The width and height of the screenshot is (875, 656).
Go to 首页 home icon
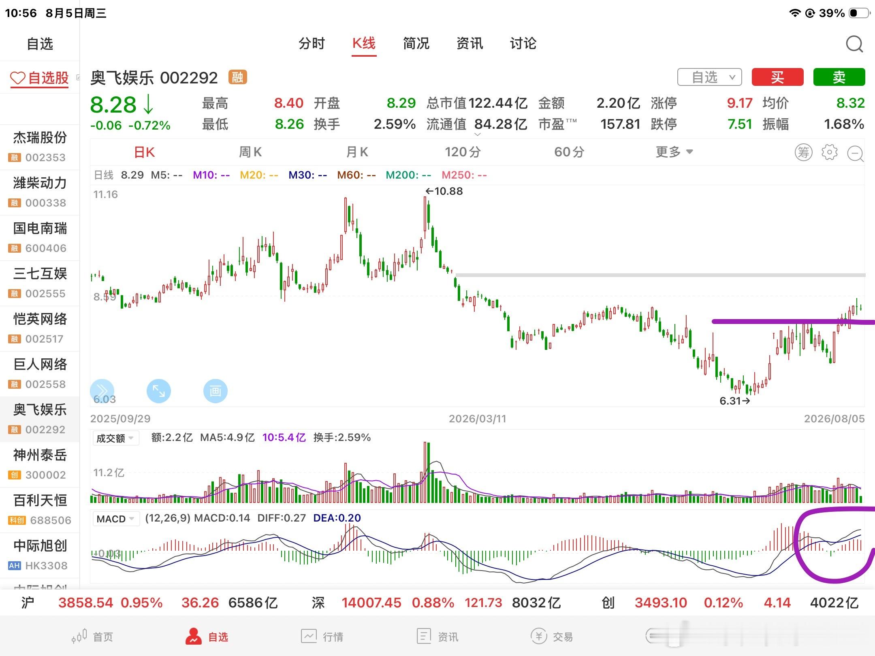point(79,636)
